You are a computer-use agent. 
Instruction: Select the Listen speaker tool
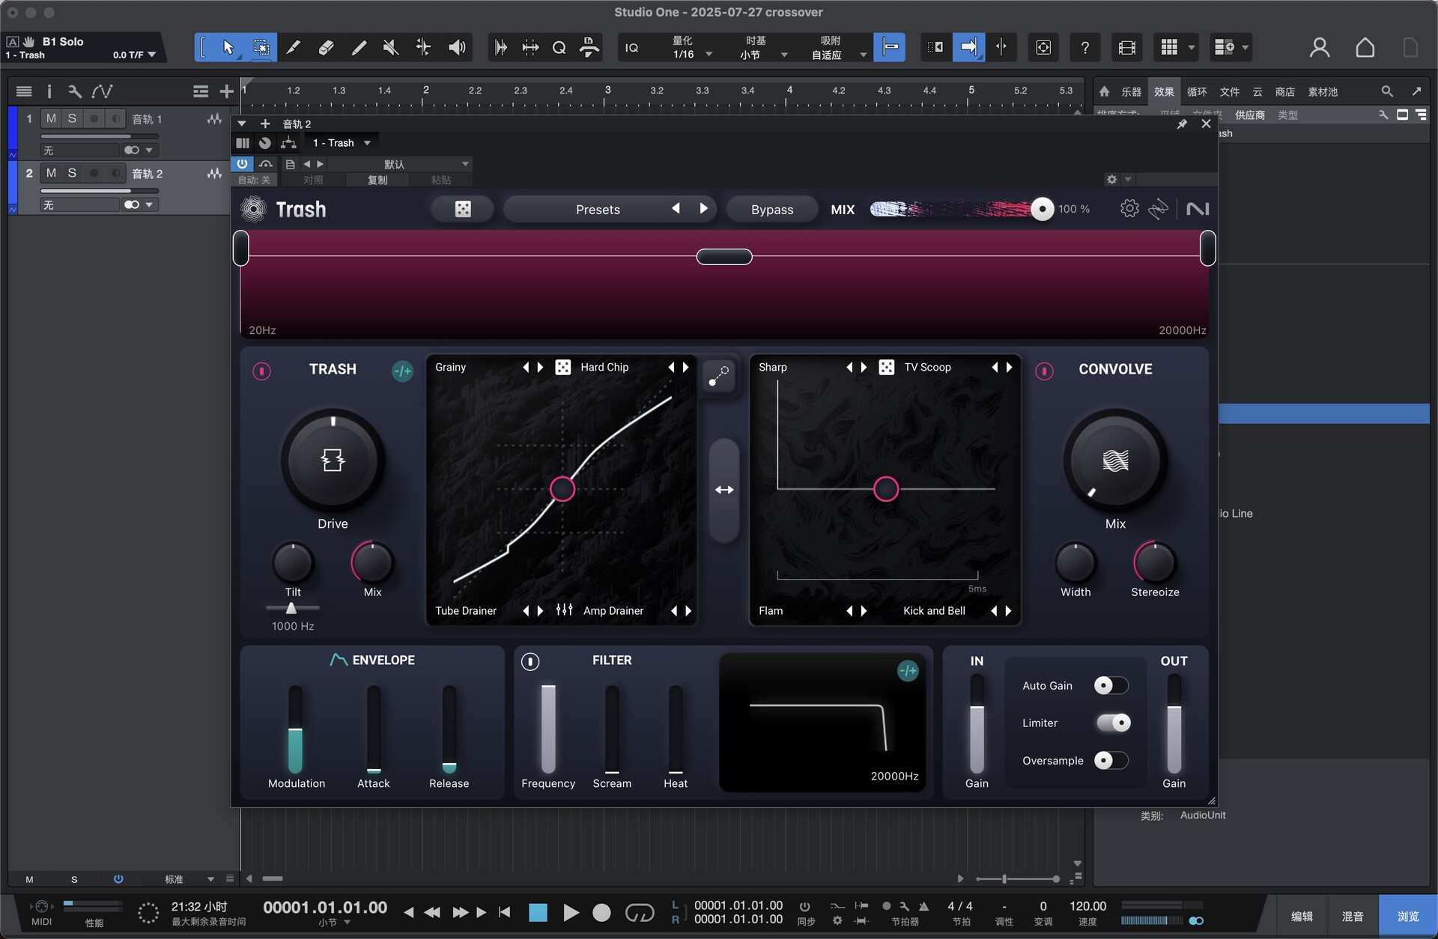pos(457,47)
